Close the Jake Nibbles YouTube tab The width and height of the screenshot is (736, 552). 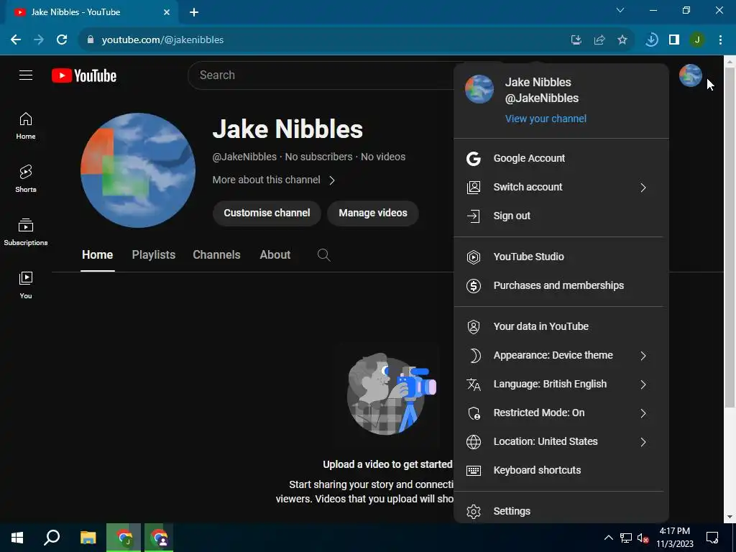[167, 12]
